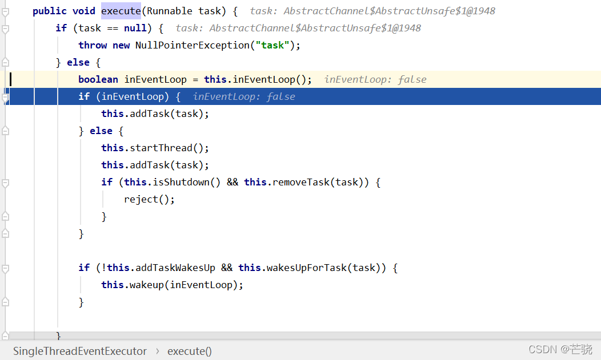Click 'removeTask(task)' call
601x360 pixels.
[318, 182]
